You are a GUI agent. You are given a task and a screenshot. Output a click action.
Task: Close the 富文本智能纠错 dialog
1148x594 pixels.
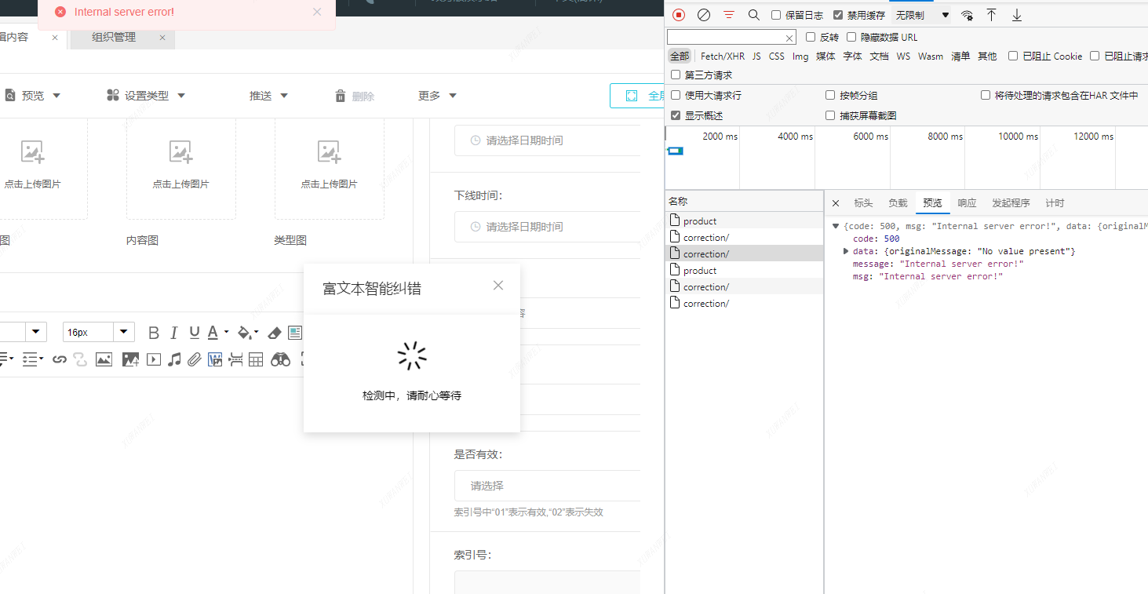point(498,286)
